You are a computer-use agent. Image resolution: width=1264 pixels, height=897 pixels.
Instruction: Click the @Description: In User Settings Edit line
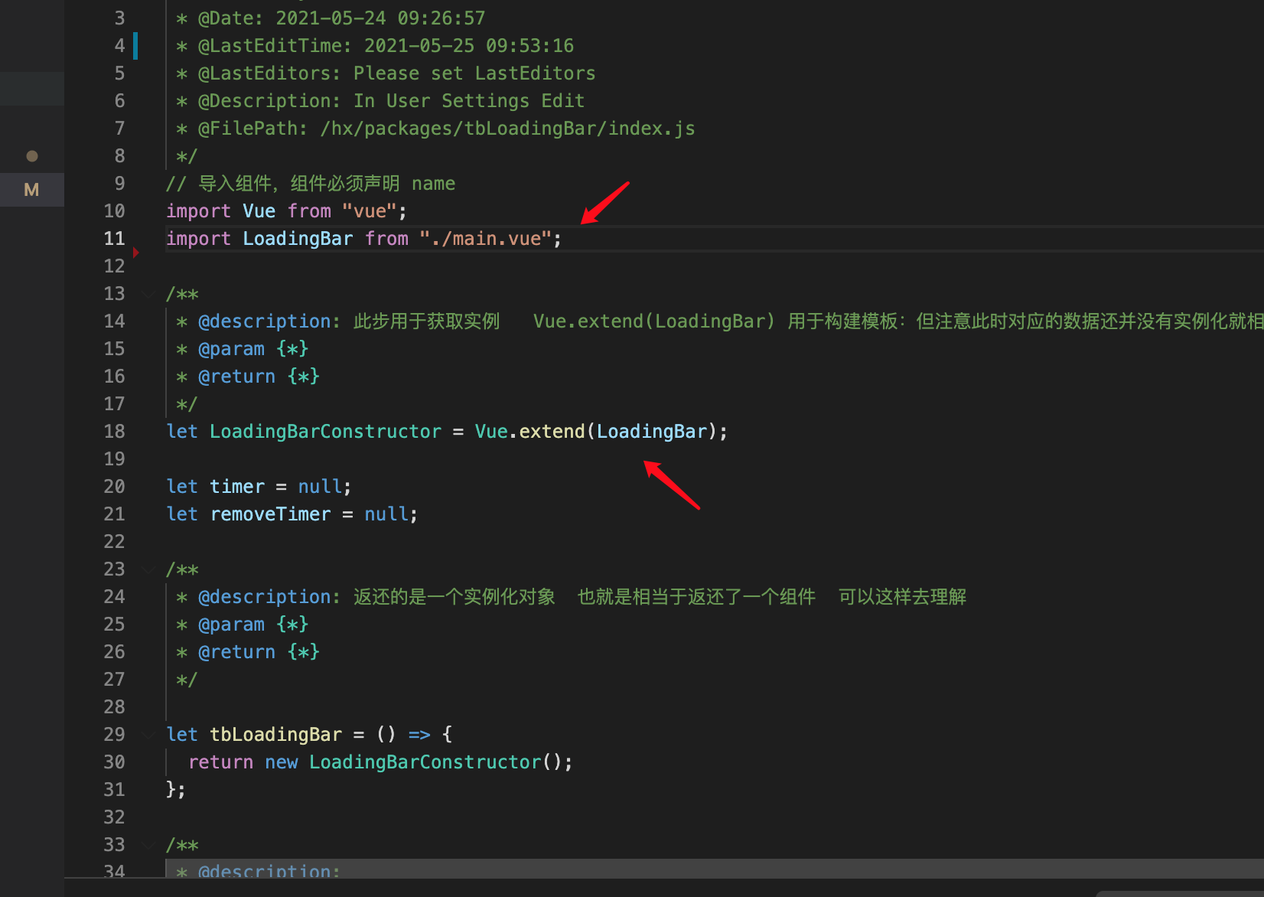pos(380,101)
